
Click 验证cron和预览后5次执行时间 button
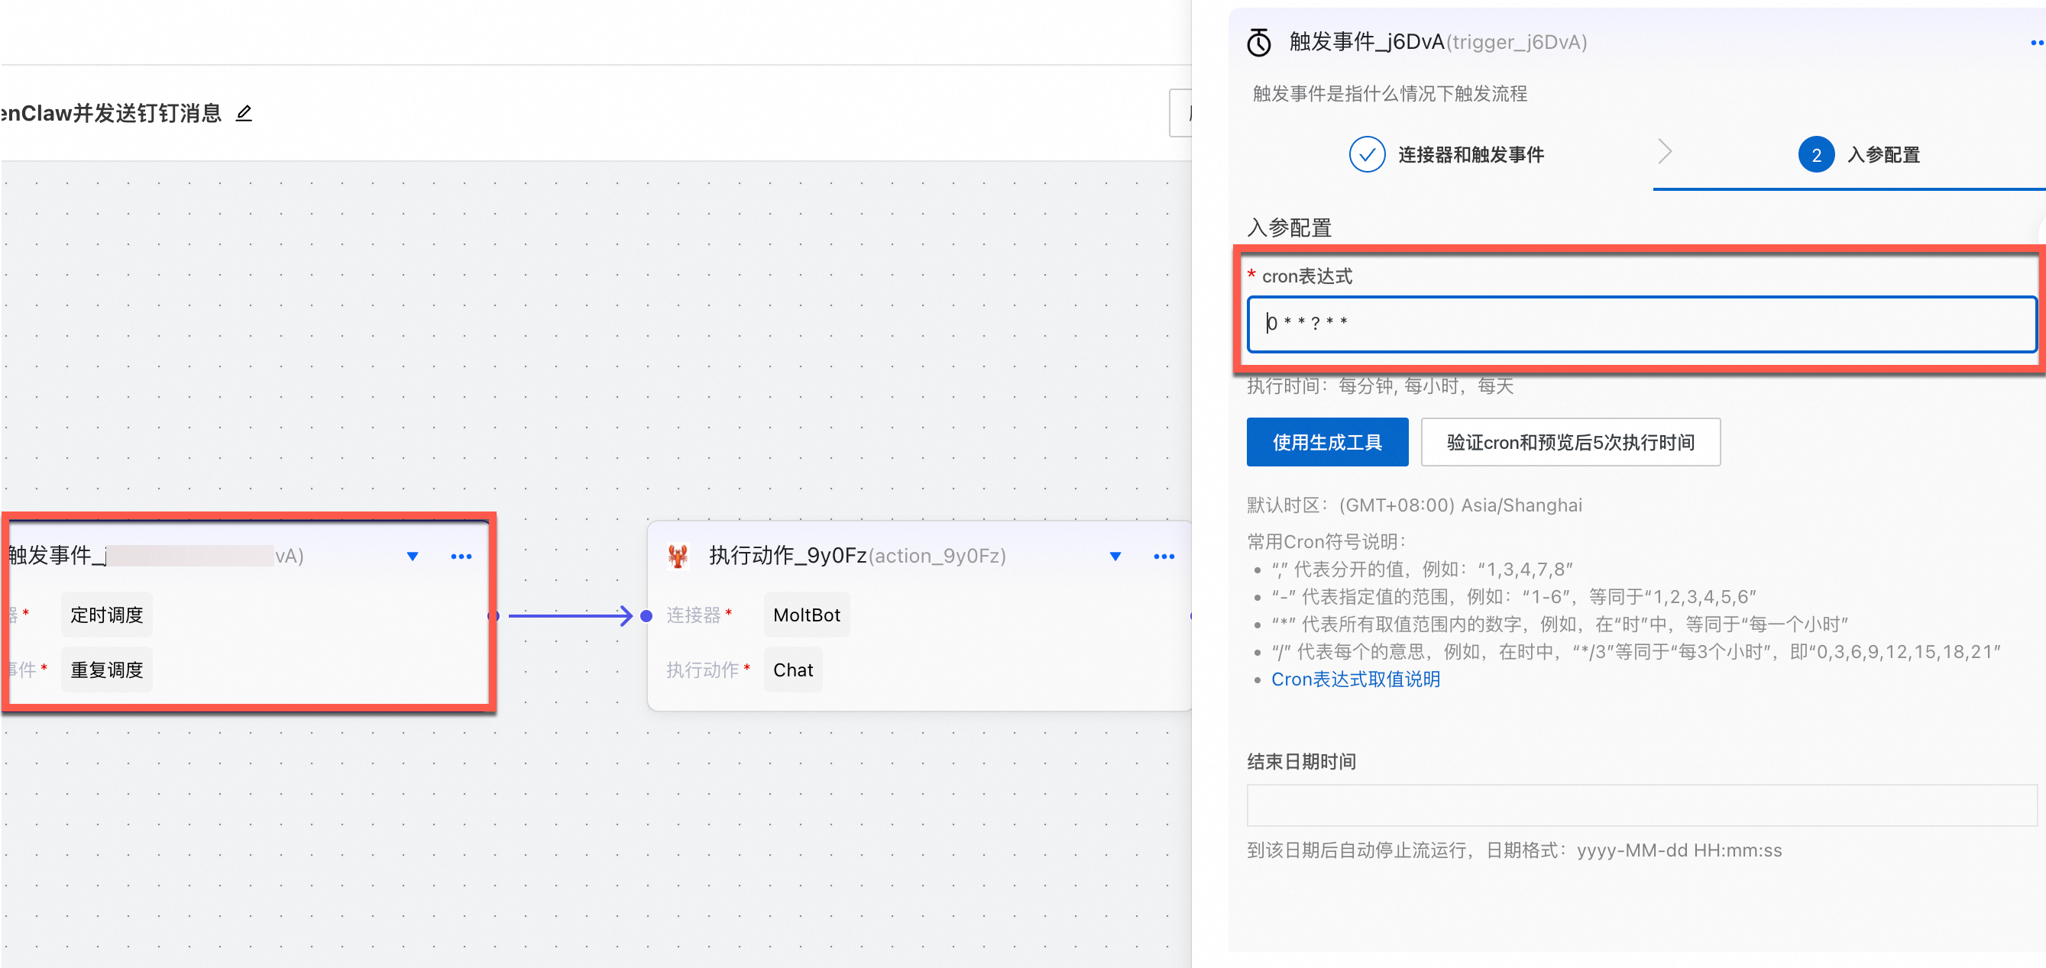coord(1569,442)
